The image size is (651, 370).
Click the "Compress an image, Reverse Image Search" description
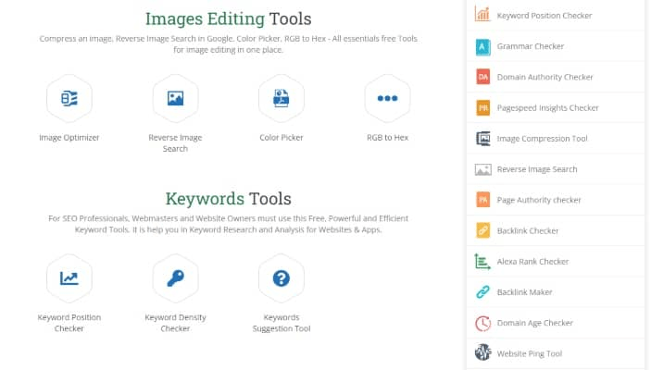coord(229,44)
